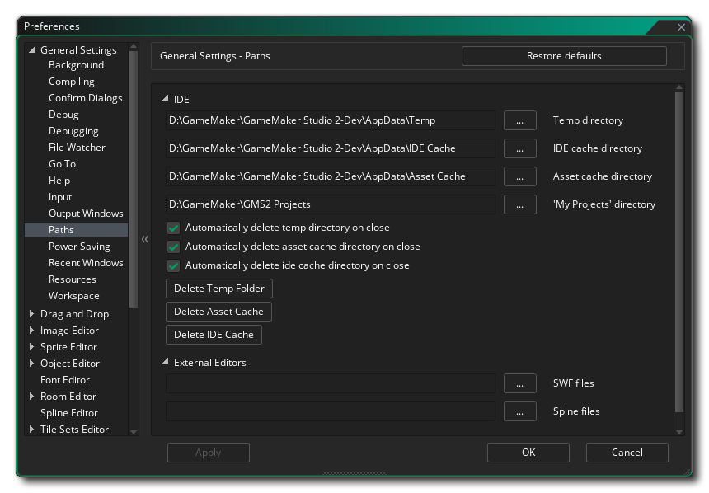Browse for the SWF files editor
Image resolution: width=709 pixels, height=493 pixels.
click(520, 383)
